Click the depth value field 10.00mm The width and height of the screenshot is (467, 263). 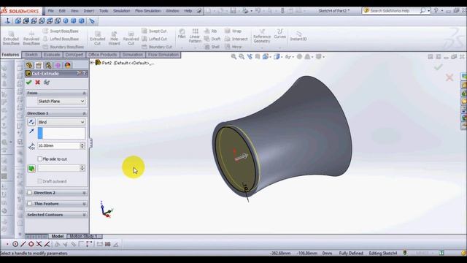[x=58, y=145]
